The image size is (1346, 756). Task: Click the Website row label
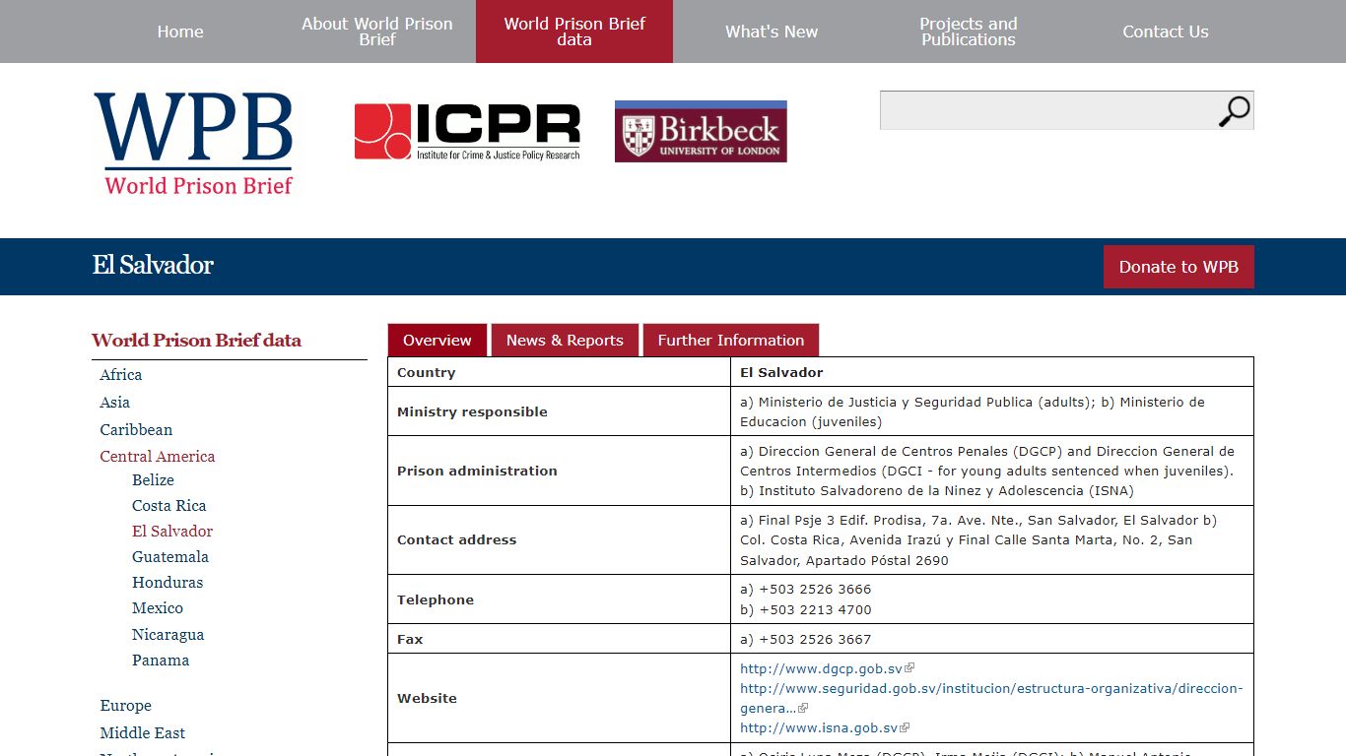coord(427,699)
